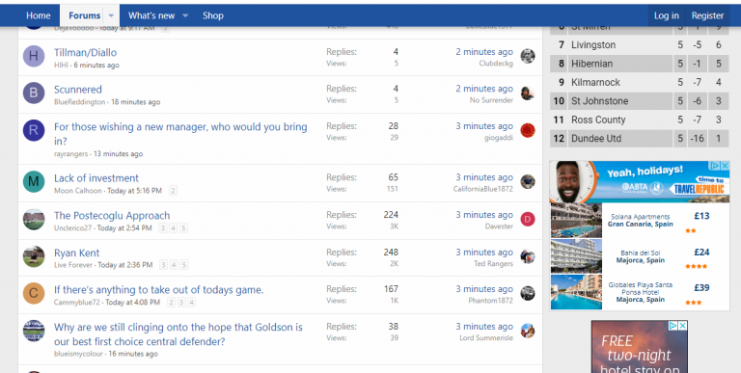Open the Forums tab

point(84,15)
